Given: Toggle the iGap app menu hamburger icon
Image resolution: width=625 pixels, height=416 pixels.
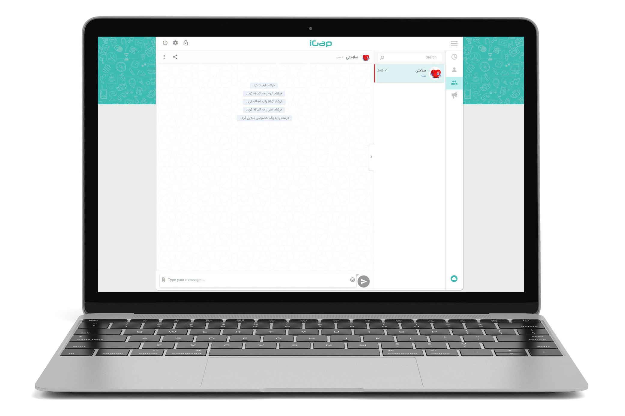Looking at the screenshot, I should (x=454, y=44).
